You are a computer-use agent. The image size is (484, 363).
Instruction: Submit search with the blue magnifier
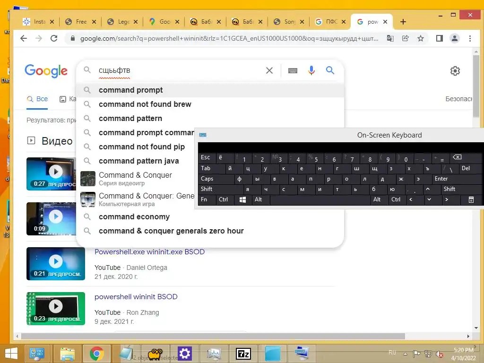click(x=330, y=70)
